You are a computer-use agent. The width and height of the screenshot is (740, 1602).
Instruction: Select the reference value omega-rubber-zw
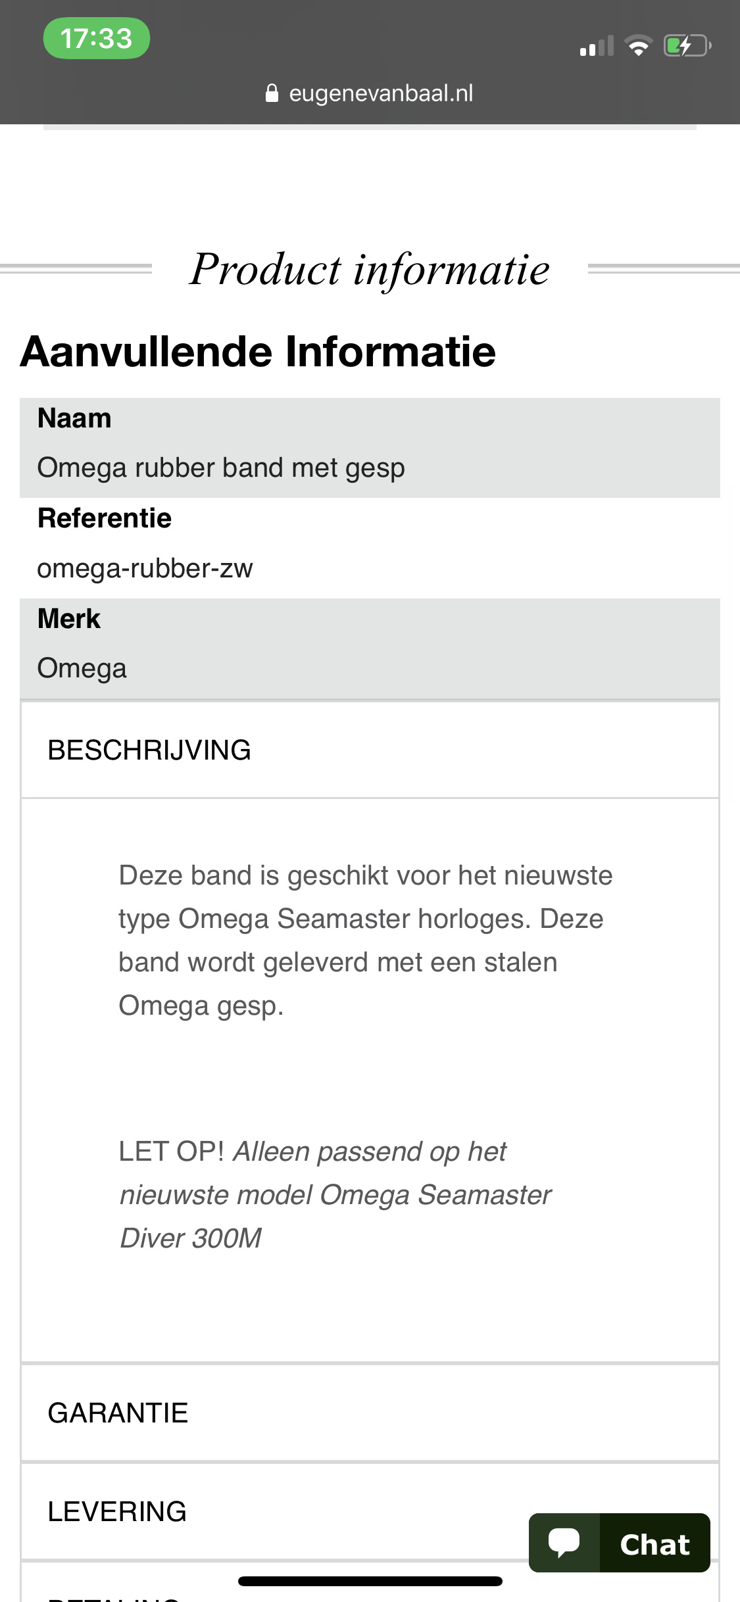click(145, 568)
